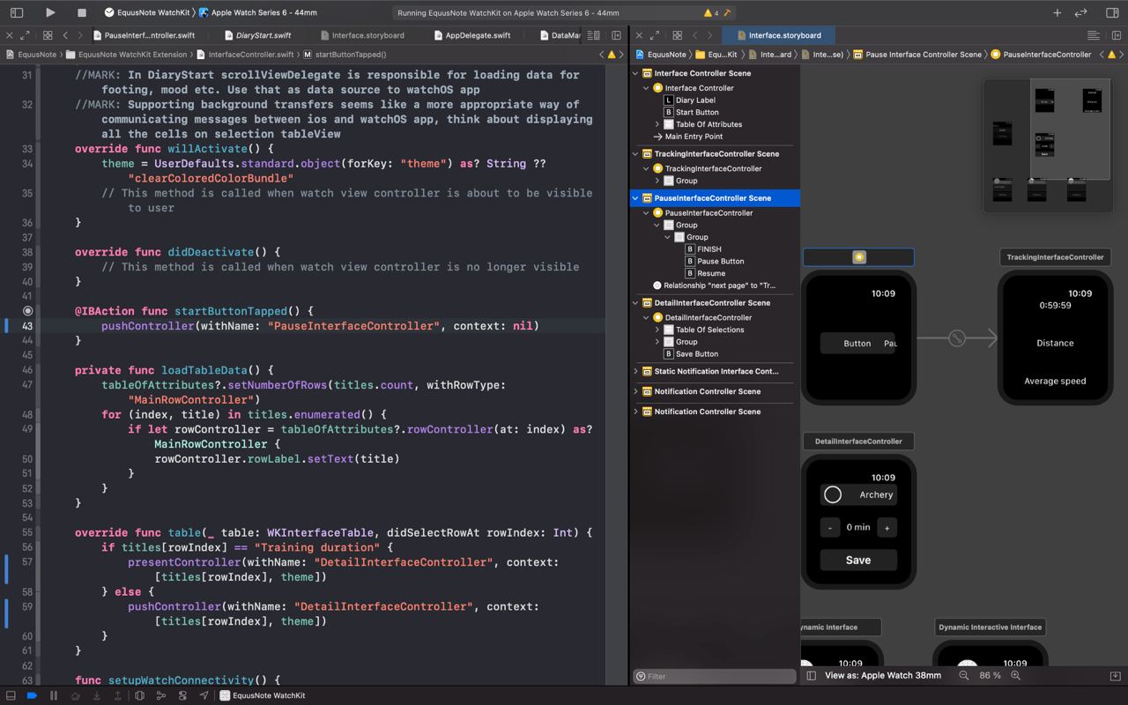Select Start Button in document outline
Image resolution: width=1128 pixels, height=705 pixels.
click(691, 112)
